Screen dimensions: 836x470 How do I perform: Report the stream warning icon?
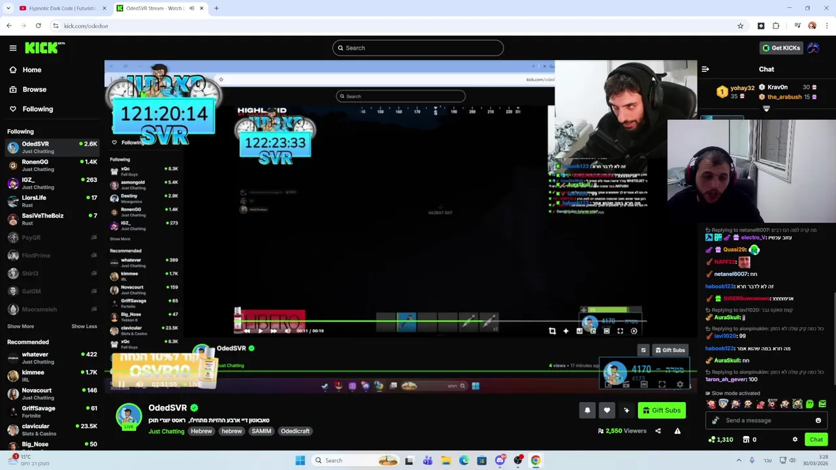677,431
